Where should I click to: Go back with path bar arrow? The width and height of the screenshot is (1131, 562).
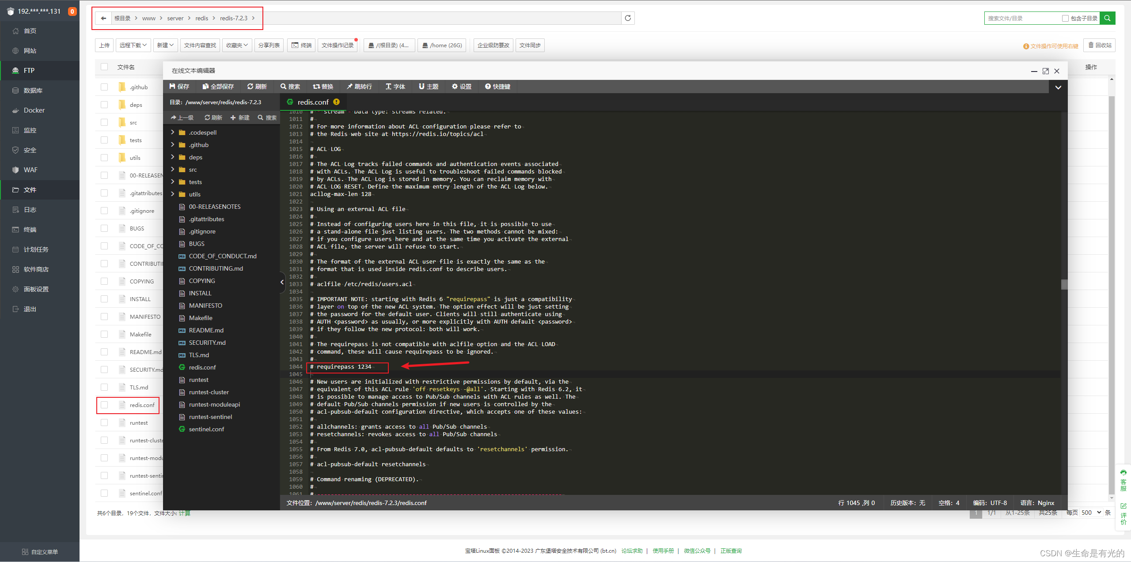coord(103,18)
